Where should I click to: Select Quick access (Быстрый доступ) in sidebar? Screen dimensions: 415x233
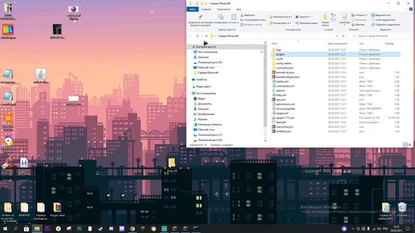pos(206,47)
